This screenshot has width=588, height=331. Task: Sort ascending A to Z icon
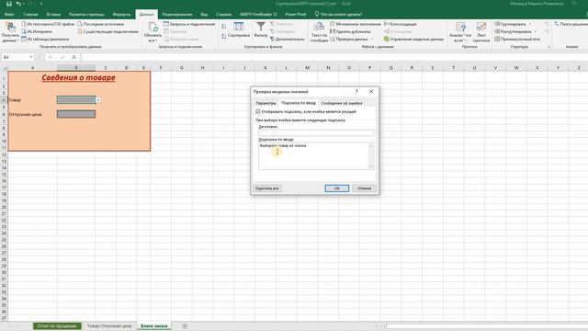pyautogui.click(x=224, y=27)
